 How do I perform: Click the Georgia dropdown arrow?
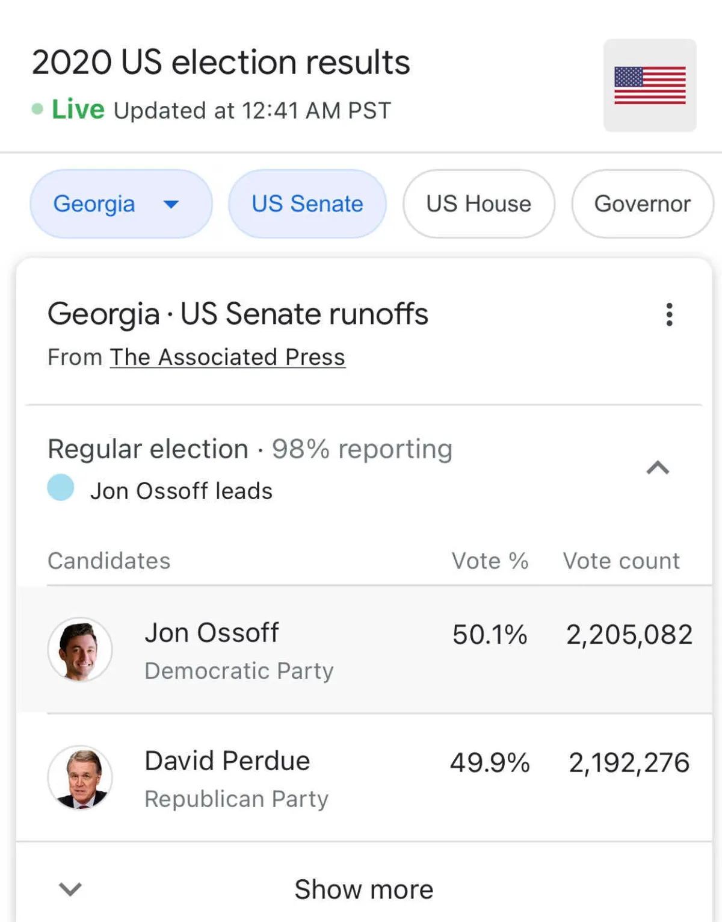click(x=171, y=205)
